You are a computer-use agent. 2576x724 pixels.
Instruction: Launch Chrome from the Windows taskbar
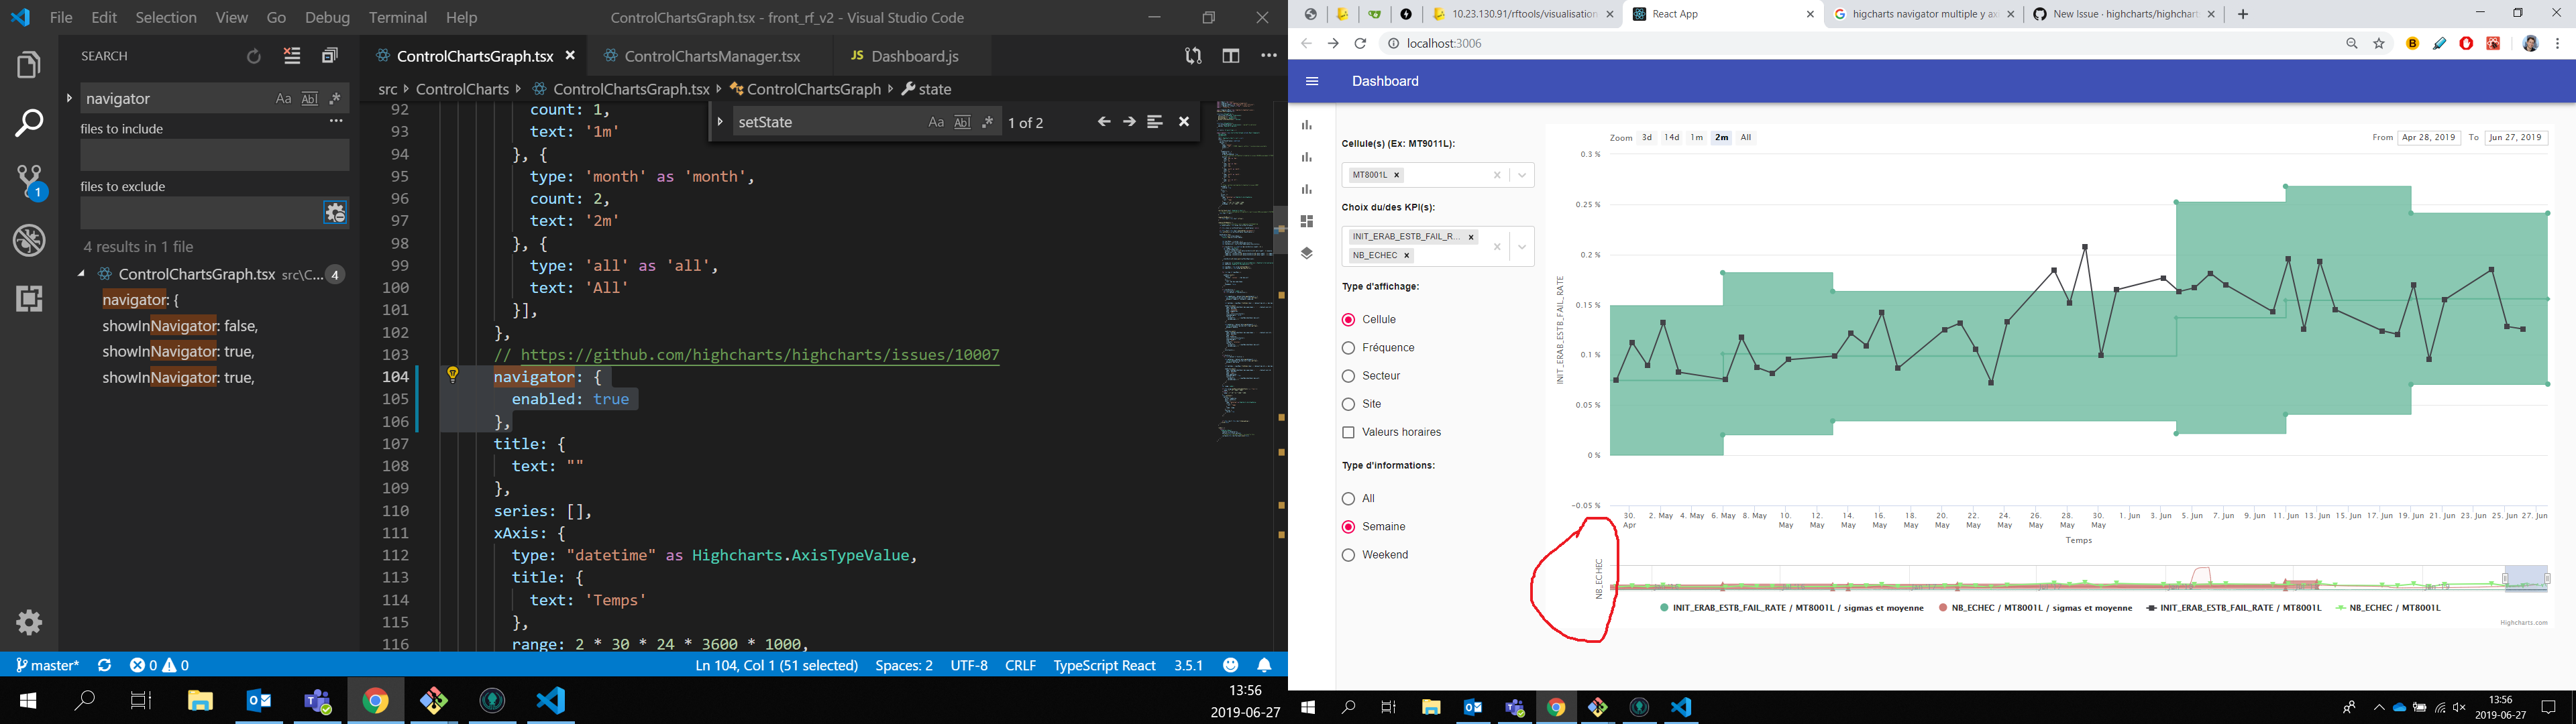click(x=376, y=700)
